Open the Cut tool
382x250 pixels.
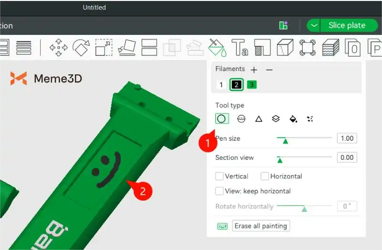pos(149,47)
